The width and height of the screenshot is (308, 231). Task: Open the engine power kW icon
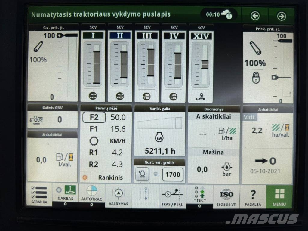[159, 137]
